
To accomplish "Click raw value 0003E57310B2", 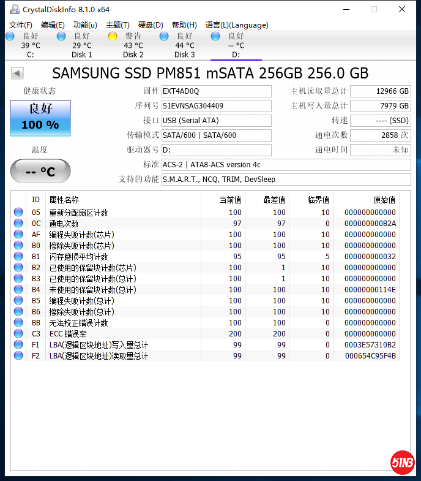I will 370,345.
